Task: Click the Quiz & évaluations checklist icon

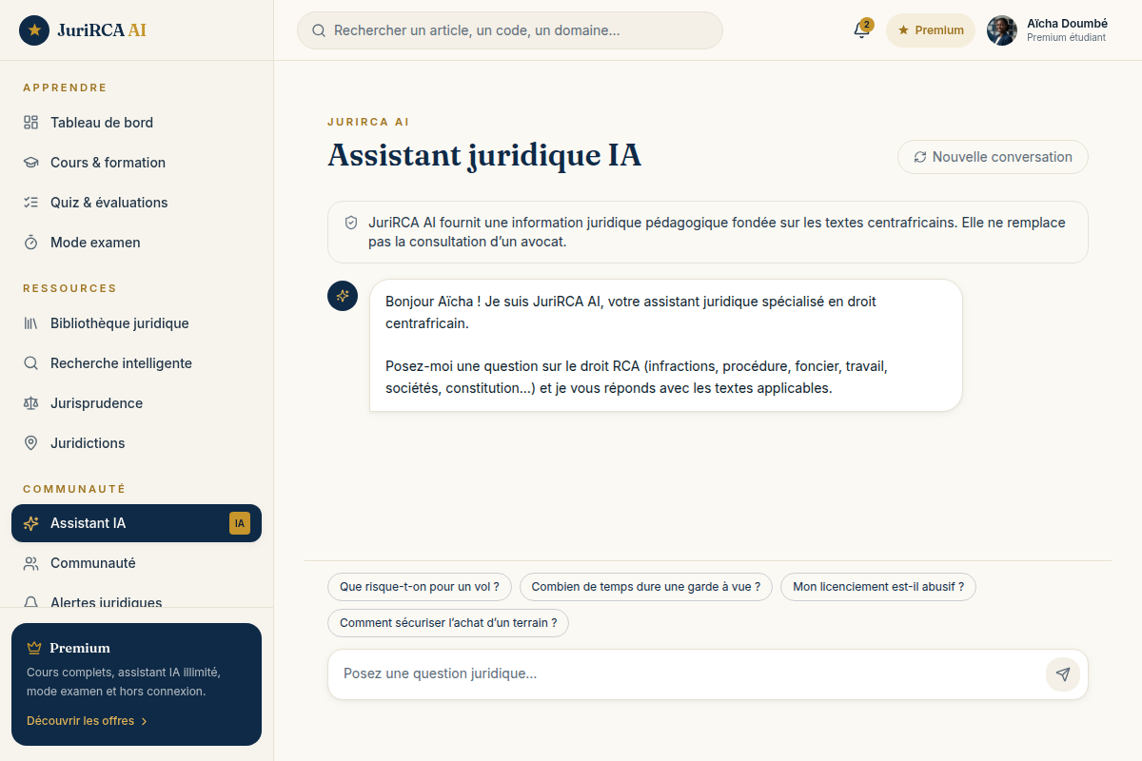Action: point(30,203)
